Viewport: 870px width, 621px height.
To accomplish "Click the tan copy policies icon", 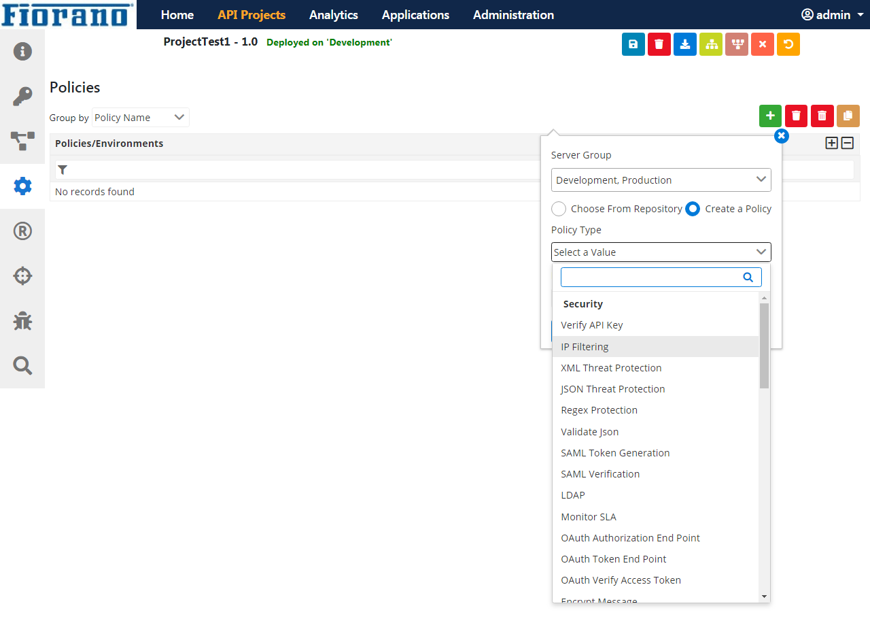I will pos(848,116).
